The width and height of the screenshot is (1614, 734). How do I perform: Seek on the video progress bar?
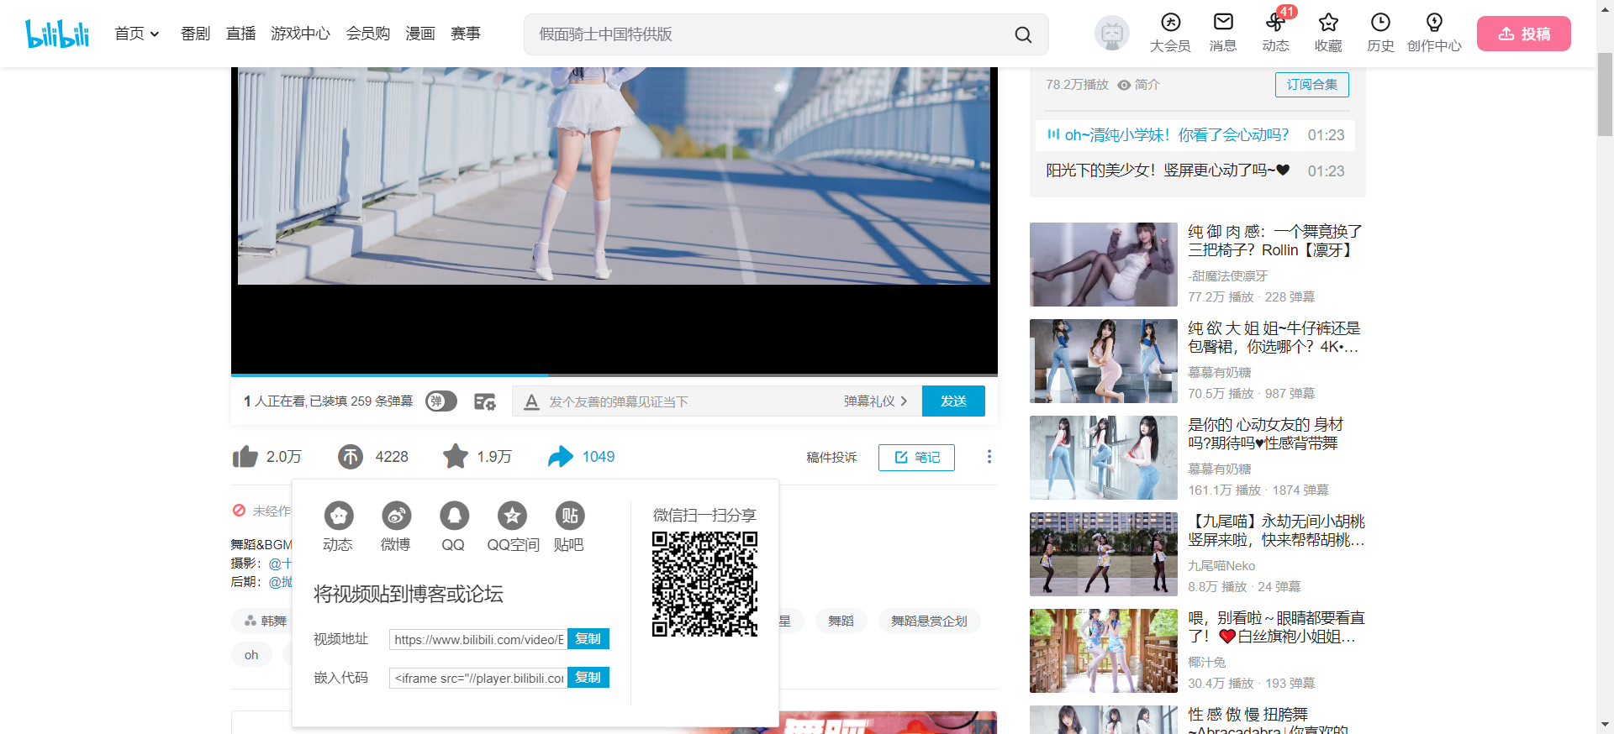pyautogui.click(x=614, y=375)
